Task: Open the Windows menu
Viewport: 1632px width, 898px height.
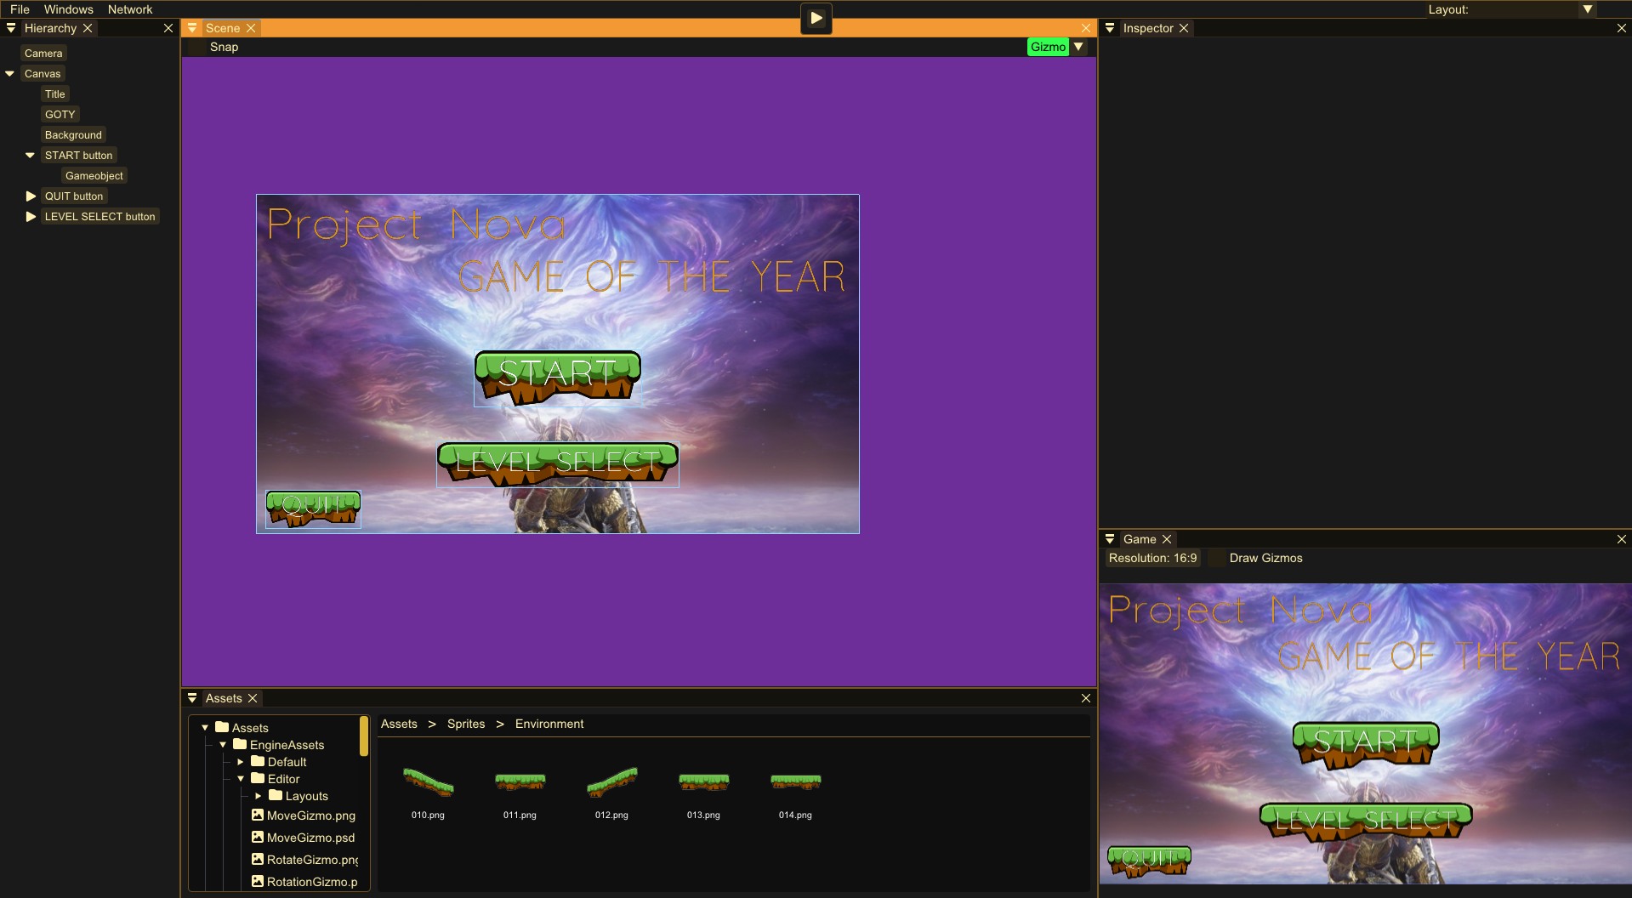Action: (x=68, y=9)
